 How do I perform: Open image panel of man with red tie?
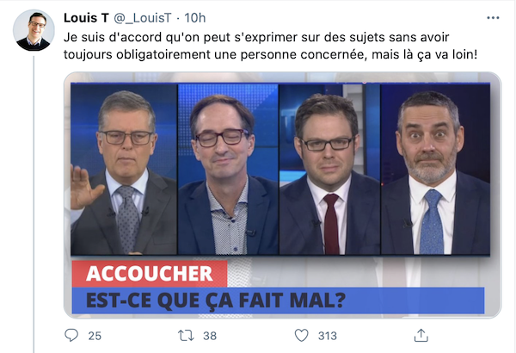(329, 169)
